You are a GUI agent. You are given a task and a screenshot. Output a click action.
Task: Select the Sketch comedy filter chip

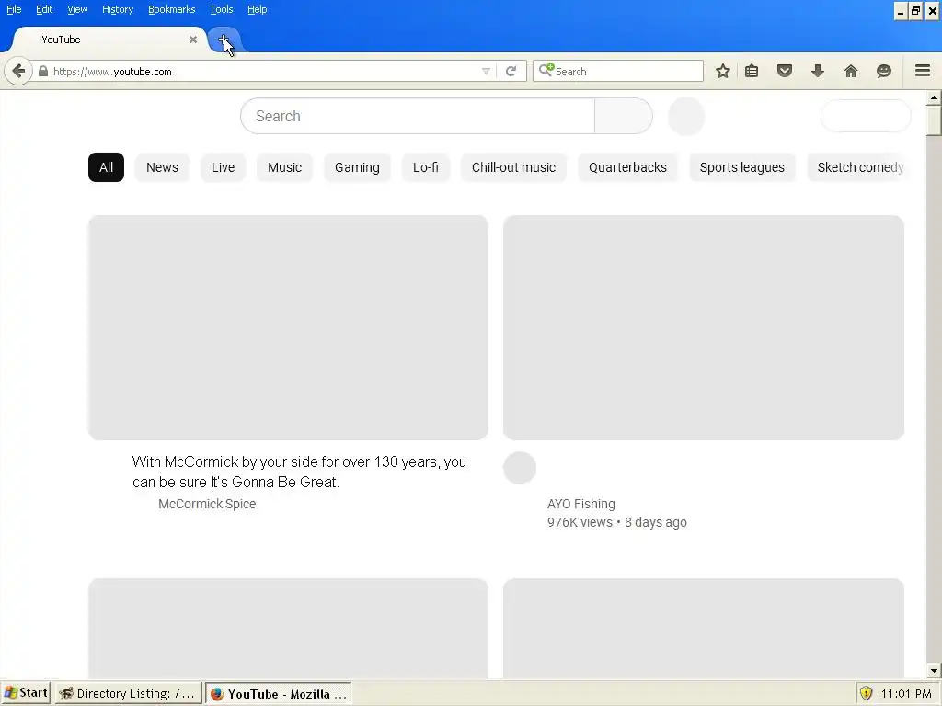(x=860, y=167)
